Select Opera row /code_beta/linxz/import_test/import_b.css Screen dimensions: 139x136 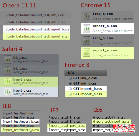pyautogui.click(x=37, y=29)
